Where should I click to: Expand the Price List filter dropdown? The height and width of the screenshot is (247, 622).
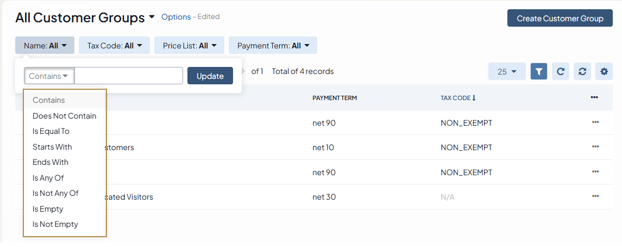click(190, 46)
